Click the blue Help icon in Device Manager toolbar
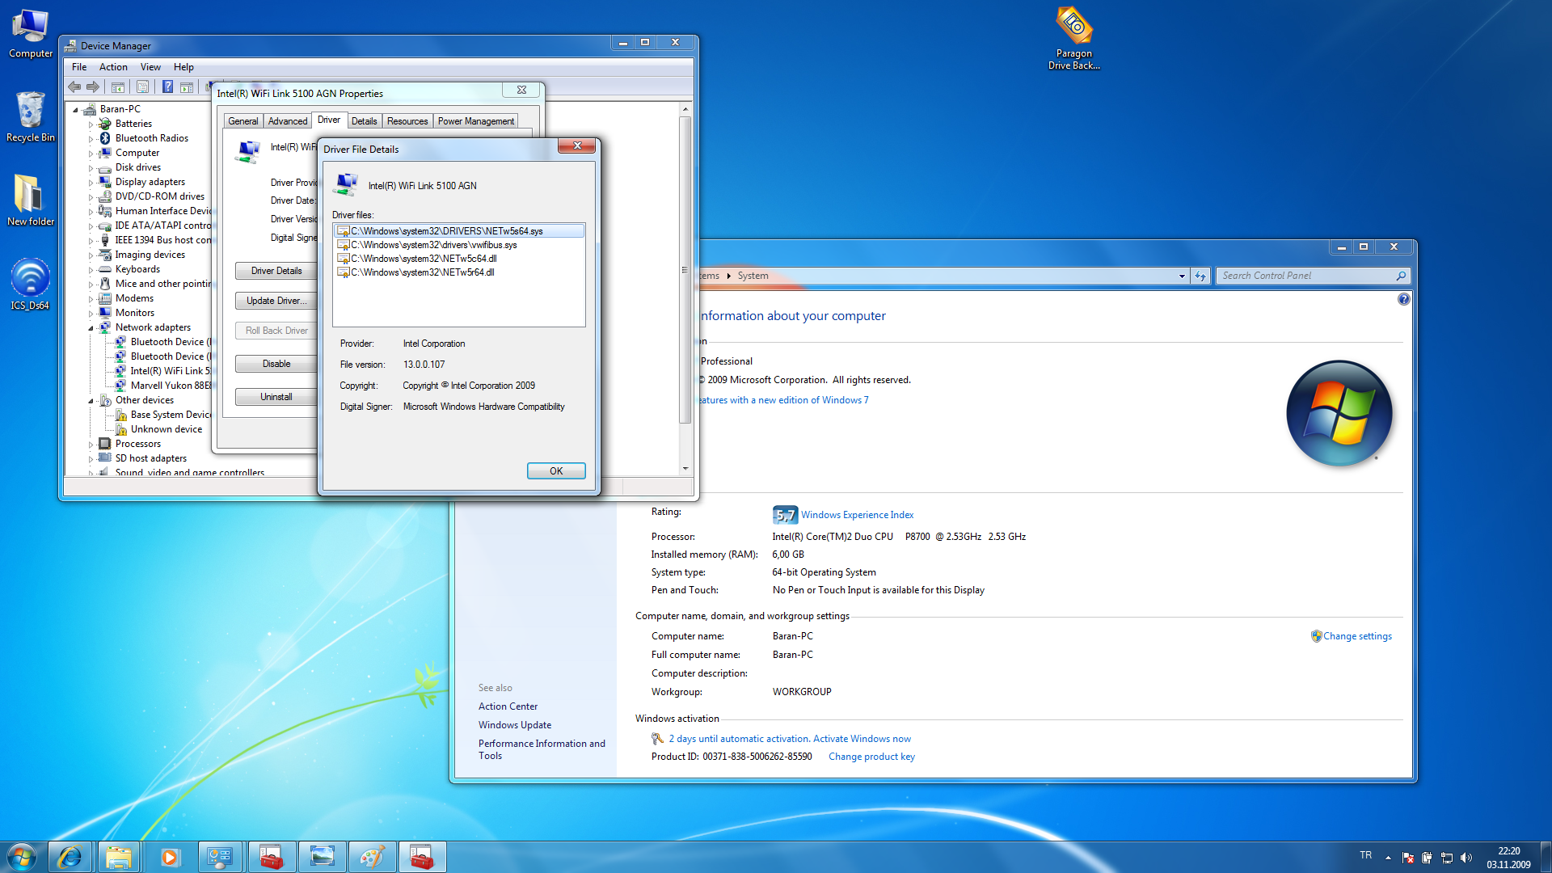1552x873 pixels. [167, 86]
